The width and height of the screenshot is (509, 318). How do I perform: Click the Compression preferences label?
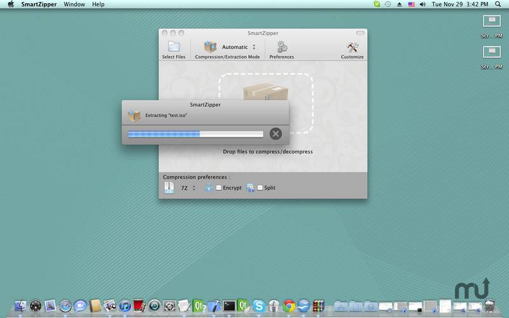(197, 177)
